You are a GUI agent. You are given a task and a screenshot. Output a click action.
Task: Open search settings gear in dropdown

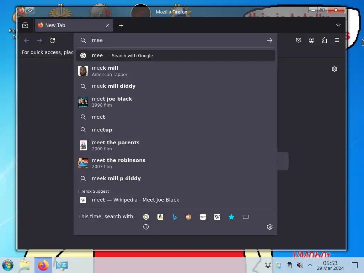tap(270, 227)
